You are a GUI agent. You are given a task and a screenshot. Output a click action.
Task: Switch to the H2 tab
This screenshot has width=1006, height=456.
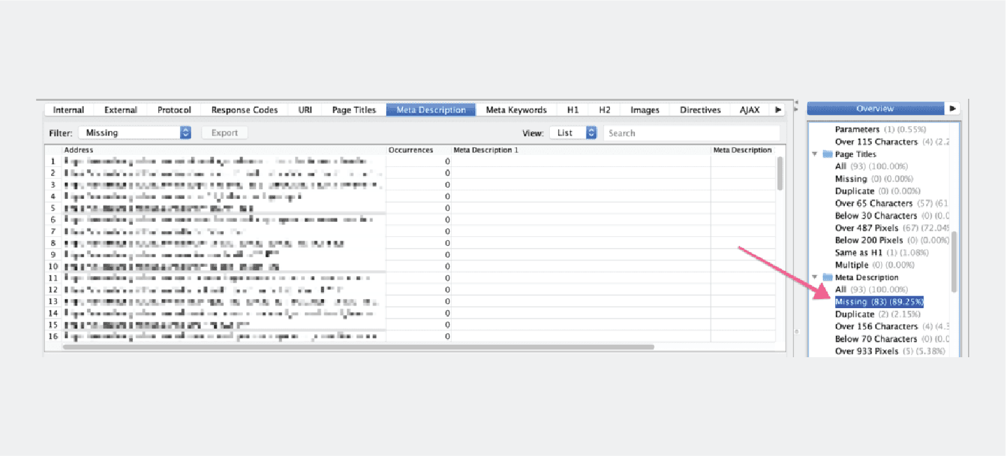[604, 110]
